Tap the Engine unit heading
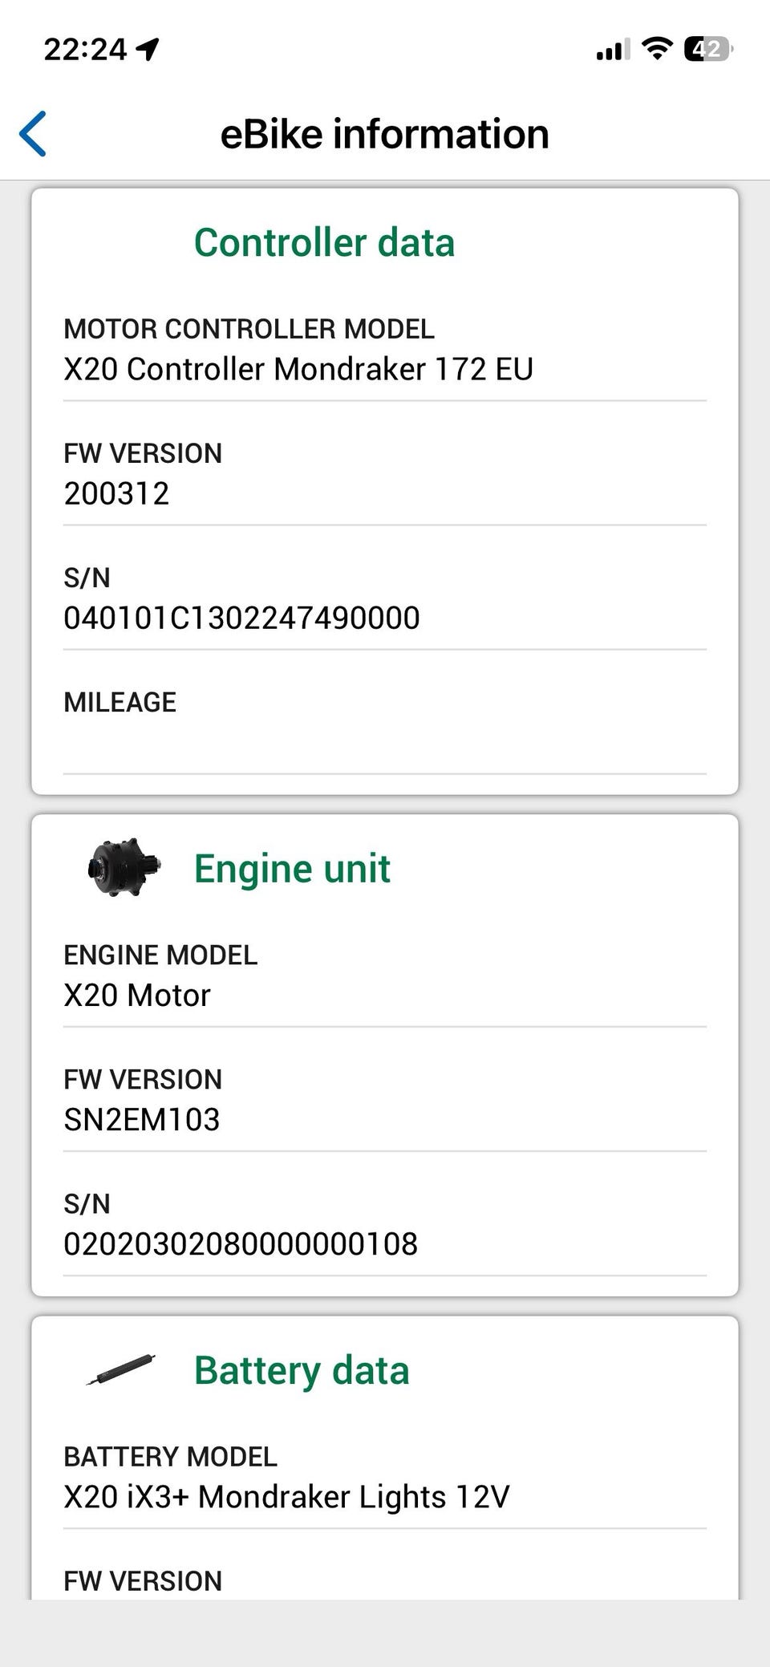 coord(292,869)
